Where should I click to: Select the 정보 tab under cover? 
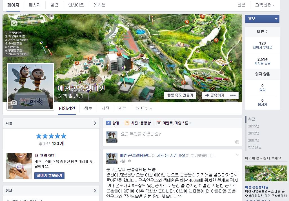[88, 109]
